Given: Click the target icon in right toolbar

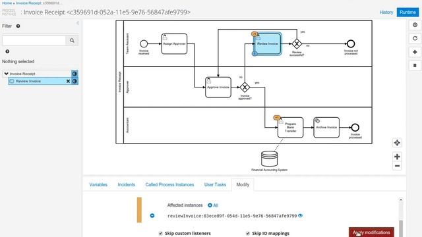Looking at the screenshot, I should coord(415,25).
